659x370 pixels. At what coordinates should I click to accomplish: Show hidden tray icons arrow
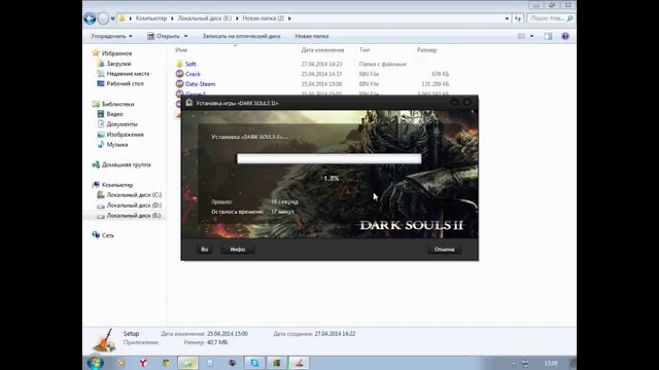point(513,363)
